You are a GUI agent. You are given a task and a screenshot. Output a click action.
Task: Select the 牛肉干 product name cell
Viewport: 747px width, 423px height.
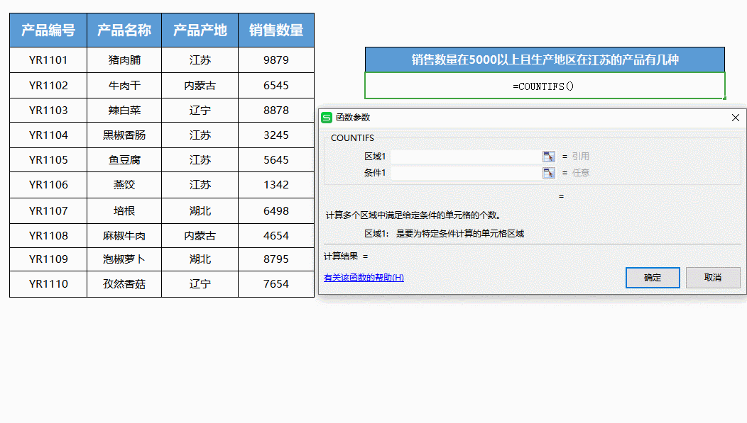pos(124,86)
